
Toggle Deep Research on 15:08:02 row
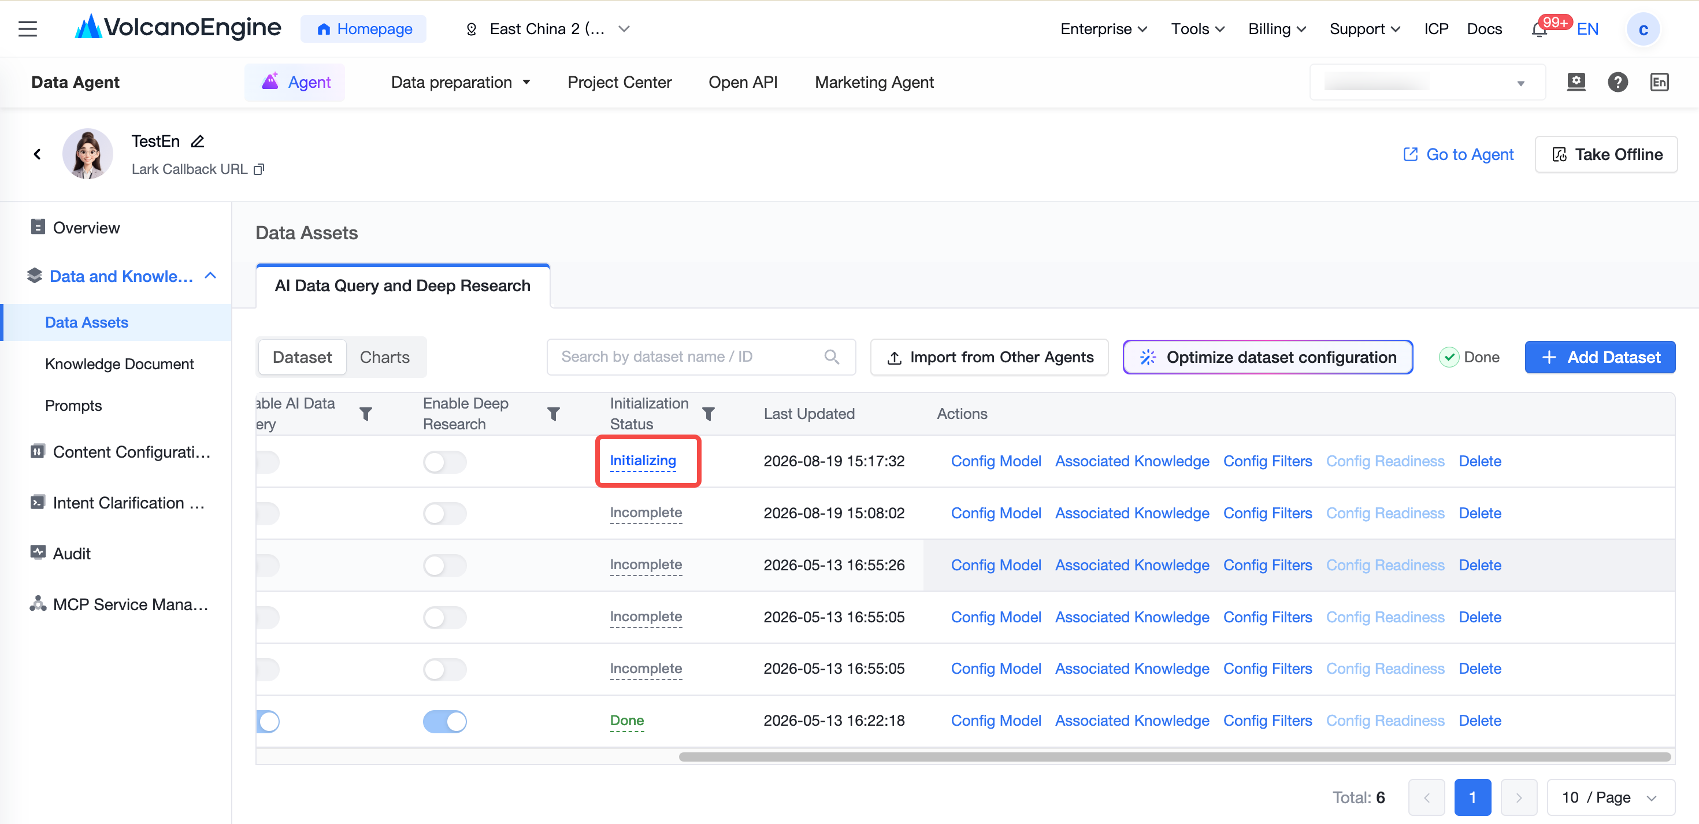click(444, 513)
